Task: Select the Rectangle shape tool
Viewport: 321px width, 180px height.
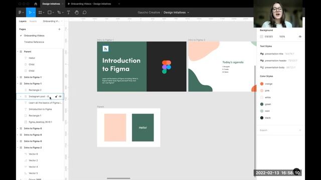Action: tap(49, 12)
